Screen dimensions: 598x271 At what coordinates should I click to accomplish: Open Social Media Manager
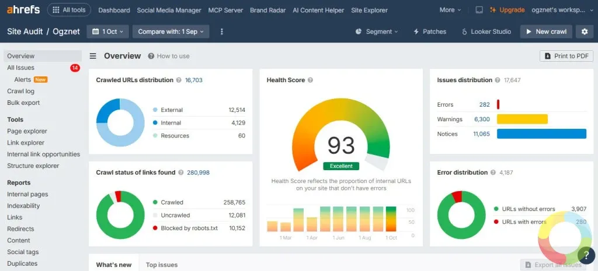pyautogui.click(x=169, y=10)
